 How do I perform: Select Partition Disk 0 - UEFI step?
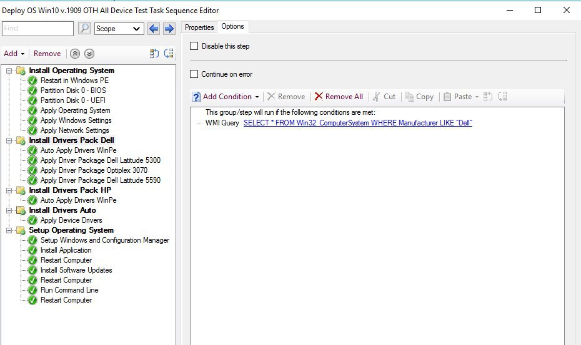(73, 100)
